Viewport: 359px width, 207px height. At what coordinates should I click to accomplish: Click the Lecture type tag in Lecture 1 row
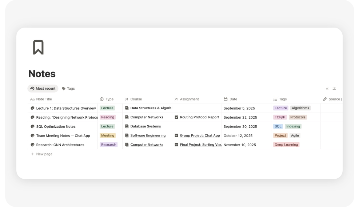[107, 108]
